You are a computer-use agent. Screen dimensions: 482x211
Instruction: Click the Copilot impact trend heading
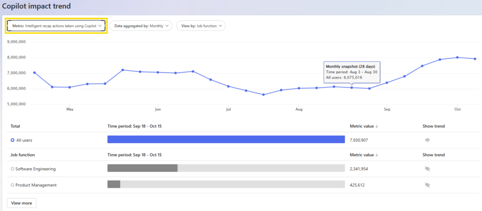click(x=36, y=6)
